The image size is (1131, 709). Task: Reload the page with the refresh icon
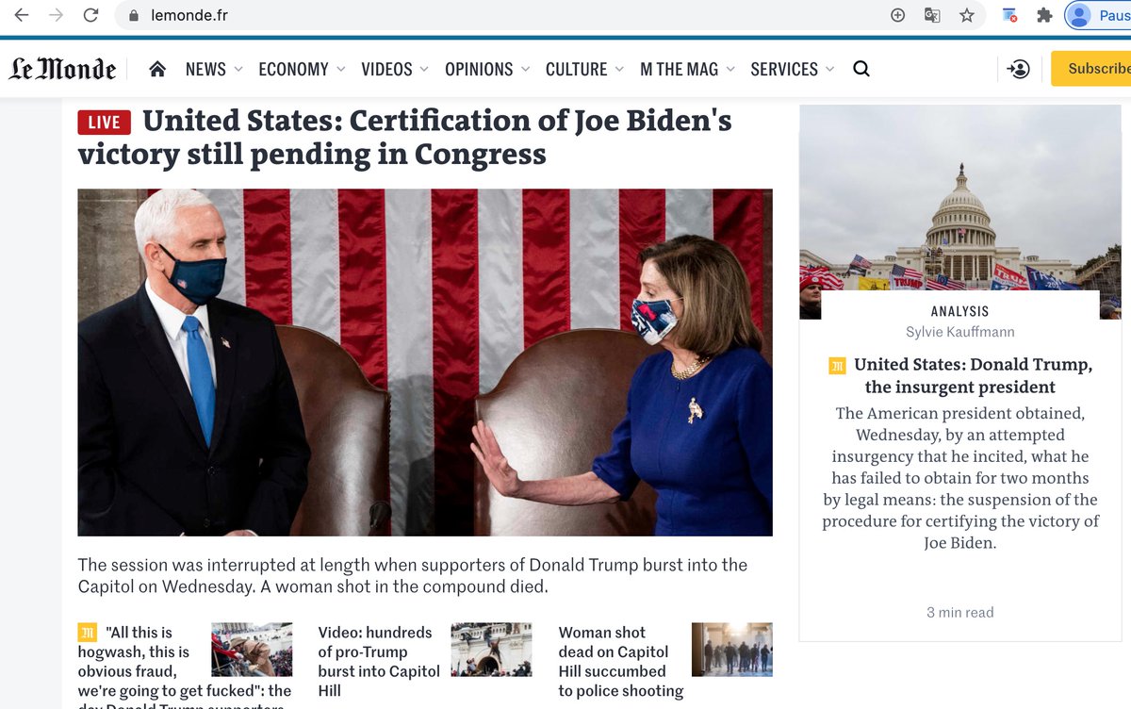(x=91, y=15)
